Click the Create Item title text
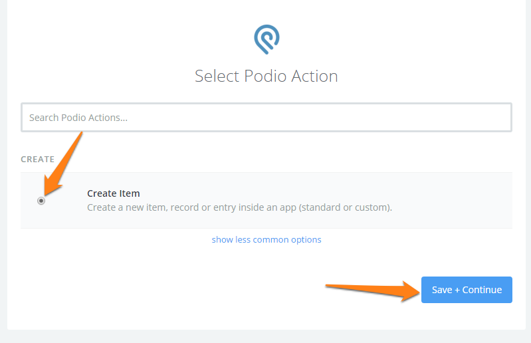Viewport: 531px width, 343px height. (x=114, y=193)
